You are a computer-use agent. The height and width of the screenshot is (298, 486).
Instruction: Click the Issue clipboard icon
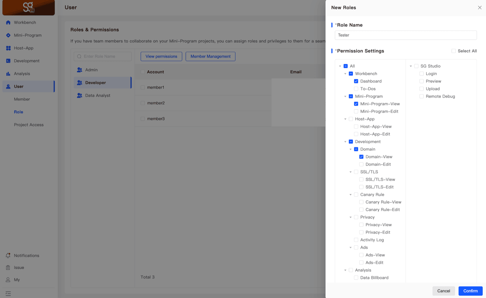click(8, 267)
